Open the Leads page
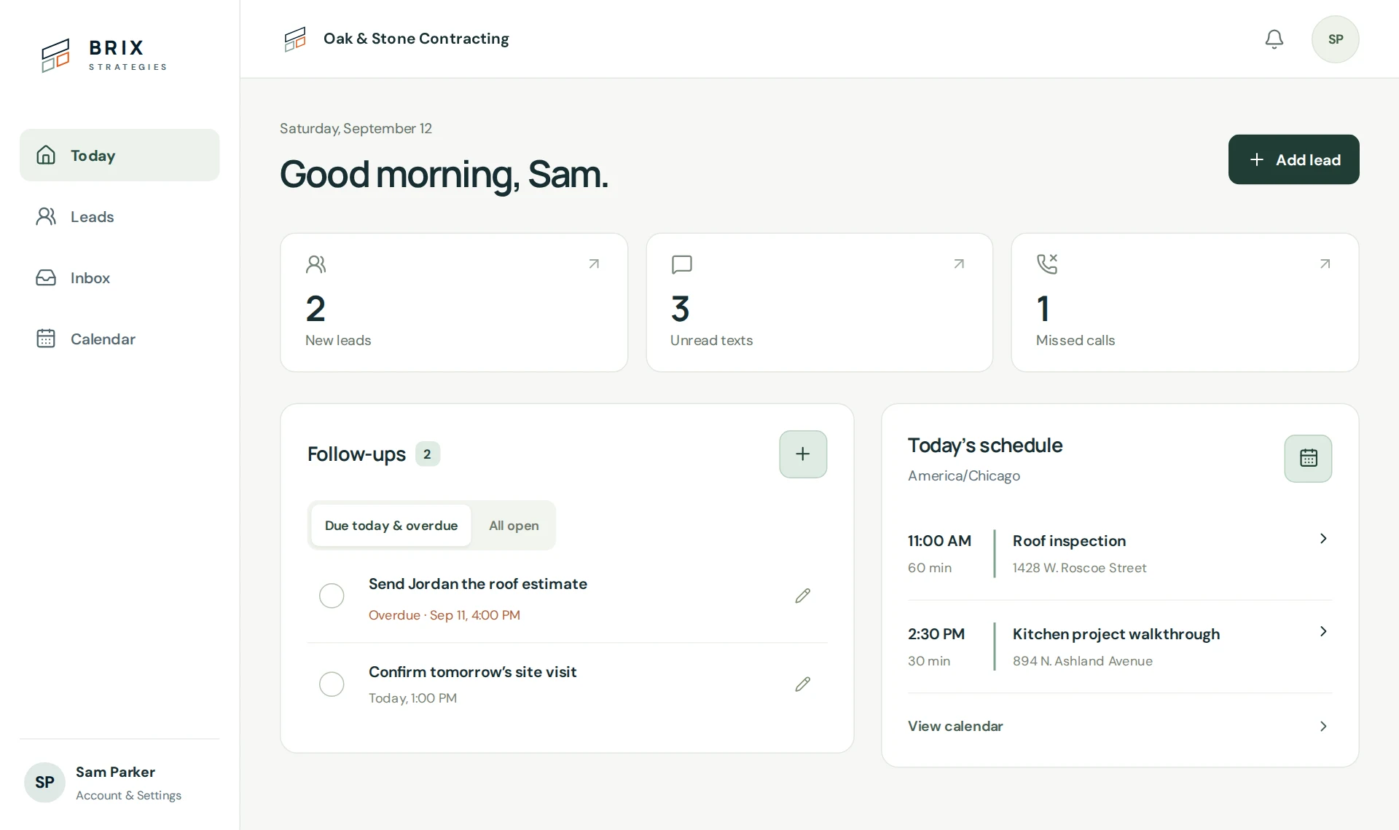 point(119,216)
